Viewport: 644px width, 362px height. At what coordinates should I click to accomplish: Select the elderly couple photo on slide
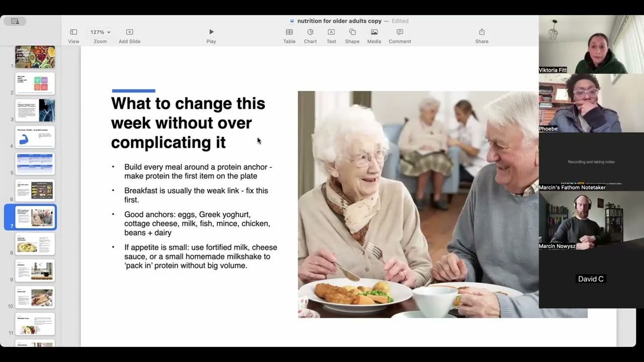(x=418, y=204)
